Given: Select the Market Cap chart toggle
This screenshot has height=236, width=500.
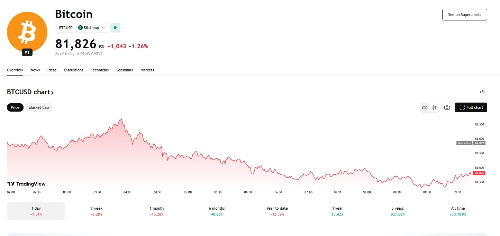Looking at the screenshot, I should pyautogui.click(x=39, y=107).
